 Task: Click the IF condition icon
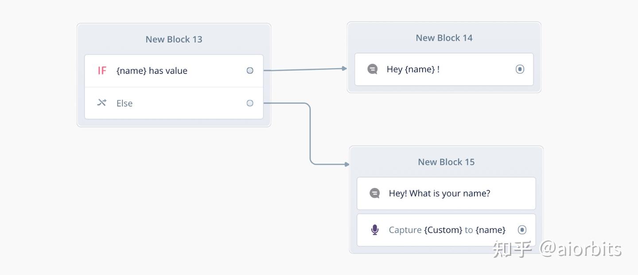102,71
